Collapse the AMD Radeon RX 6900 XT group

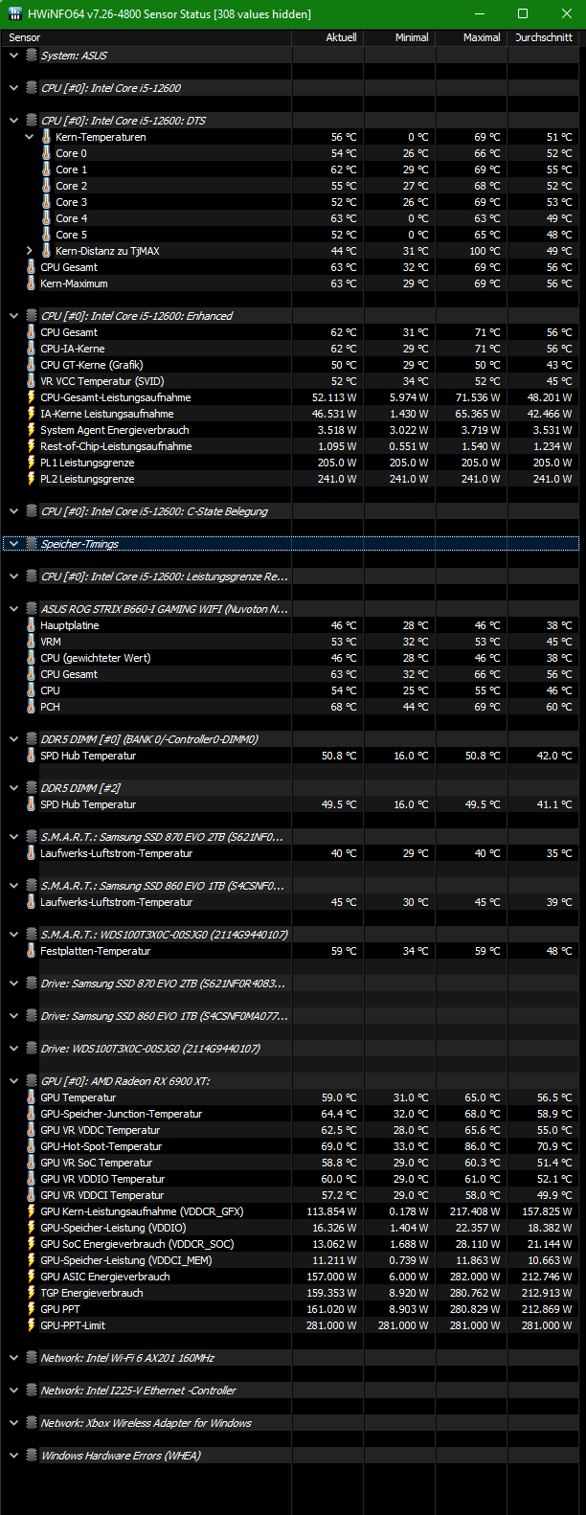(13, 1081)
